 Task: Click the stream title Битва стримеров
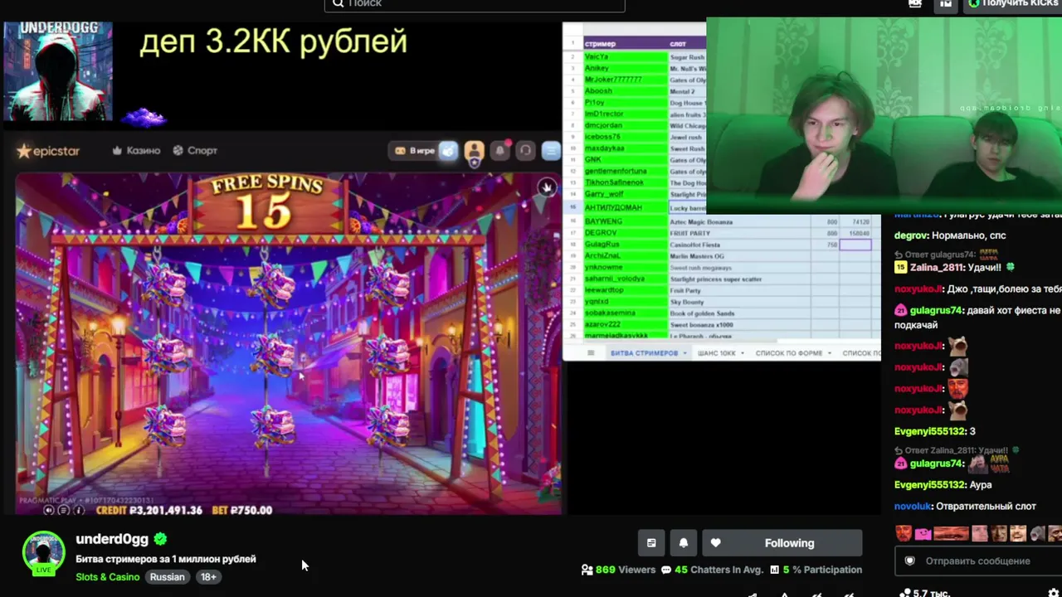pos(166,559)
